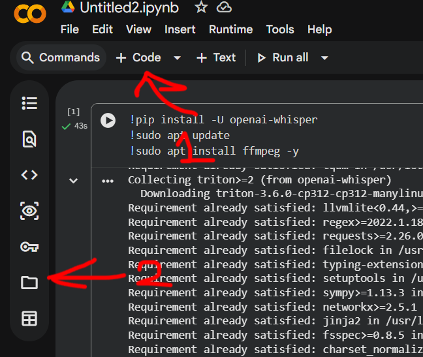423x357 pixels.
Task: Click the Google Drive icon beside title
Action: coord(68,7)
